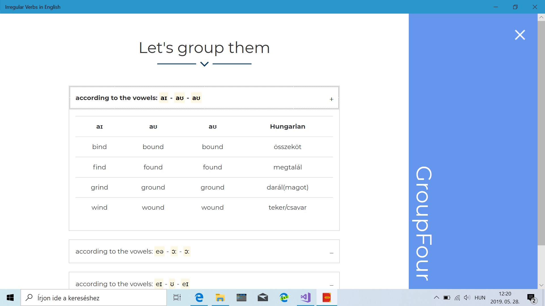Open the Mail app on the taskbar
This screenshot has height=306, width=545.
(x=263, y=297)
